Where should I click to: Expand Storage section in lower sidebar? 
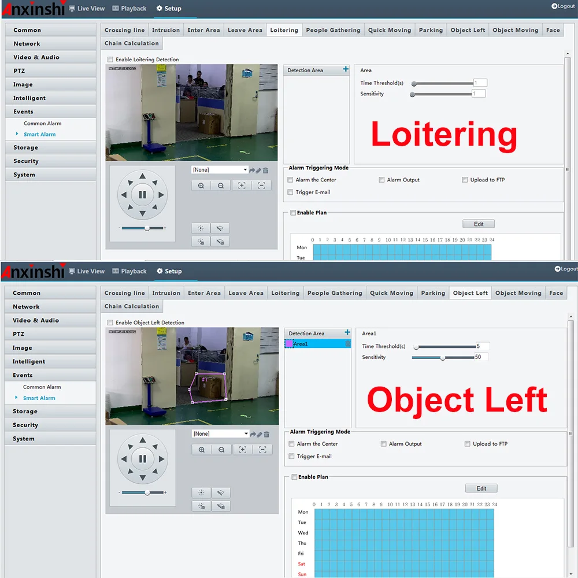(x=25, y=412)
